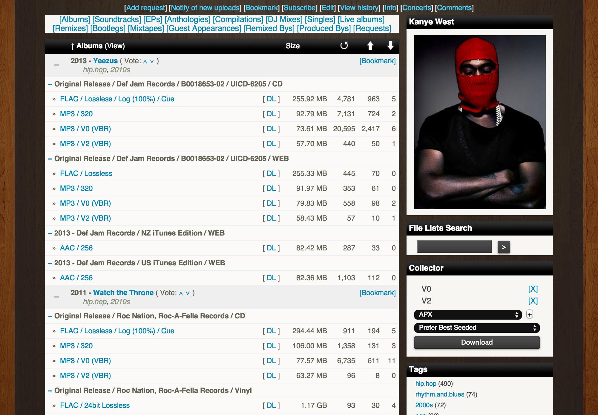This screenshot has height=415, width=598.
Task: Click the snatches refresh column icon
Action: click(x=344, y=46)
